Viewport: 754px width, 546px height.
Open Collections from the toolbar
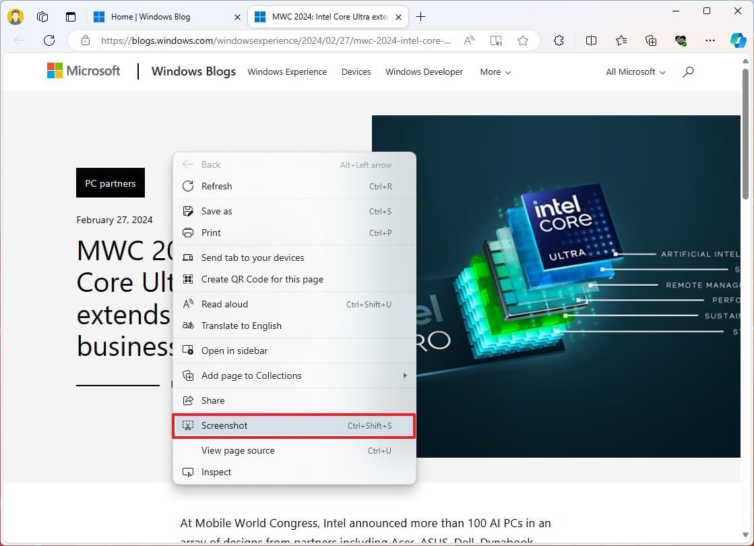pyautogui.click(x=650, y=40)
